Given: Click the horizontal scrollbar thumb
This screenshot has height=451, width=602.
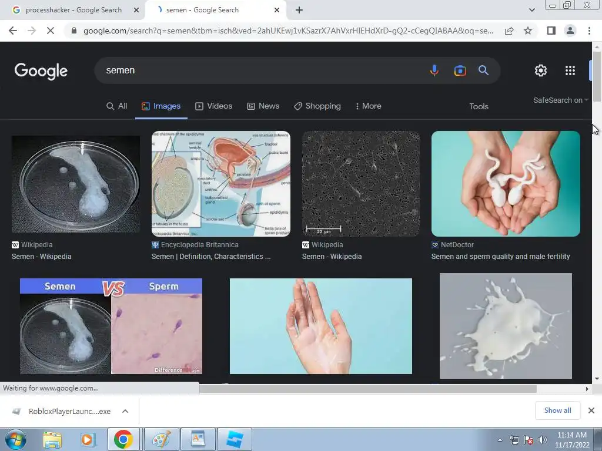Looking at the screenshot, I should (368, 389).
